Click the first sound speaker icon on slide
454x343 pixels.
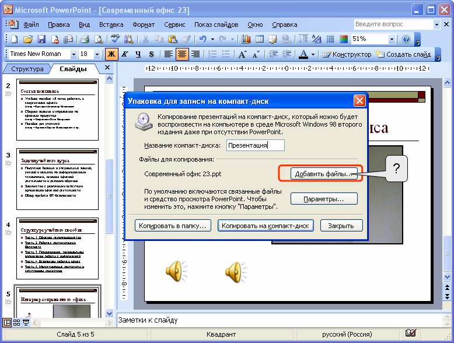(x=177, y=271)
